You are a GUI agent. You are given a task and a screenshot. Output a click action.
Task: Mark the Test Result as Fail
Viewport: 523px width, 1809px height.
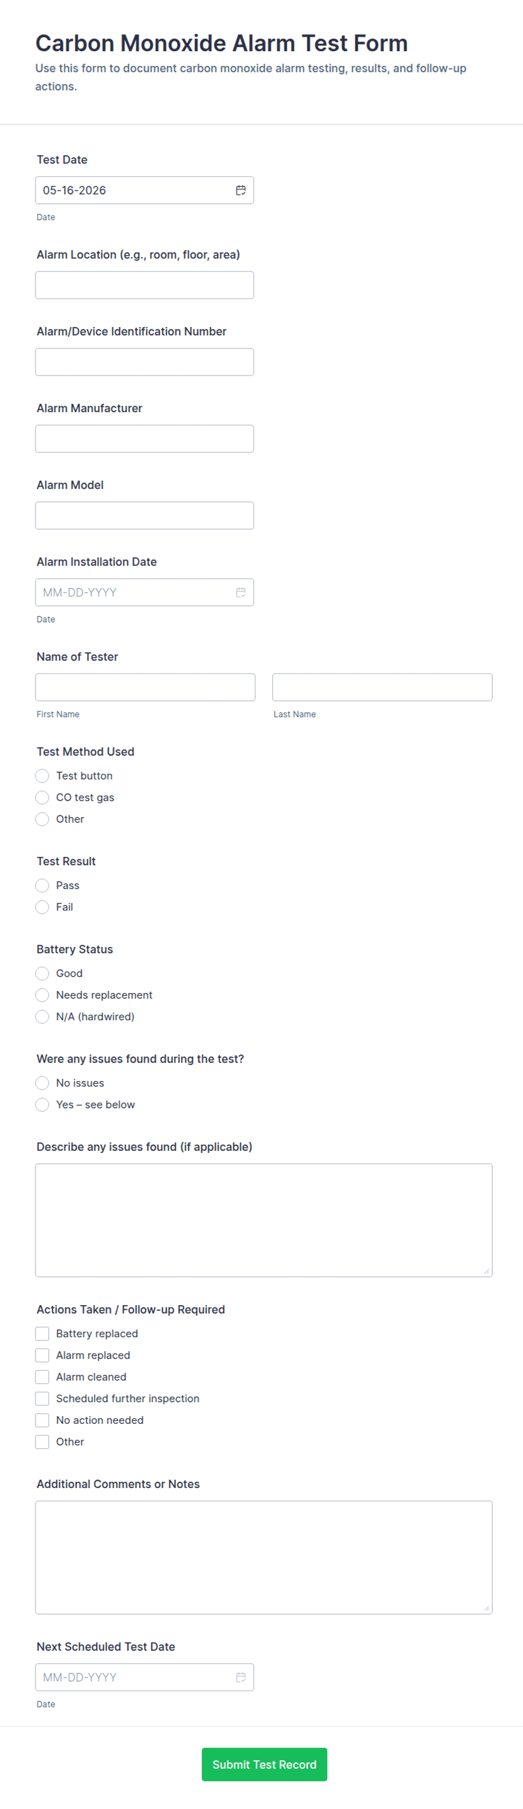pyautogui.click(x=42, y=907)
